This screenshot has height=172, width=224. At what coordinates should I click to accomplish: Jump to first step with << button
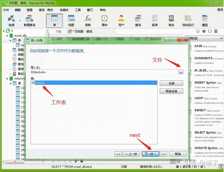tap(118, 154)
